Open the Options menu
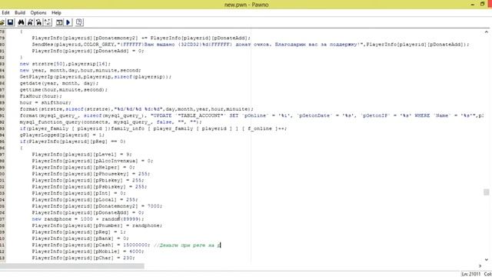The height and width of the screenshot is (277, 492). (x=38, y=13)
